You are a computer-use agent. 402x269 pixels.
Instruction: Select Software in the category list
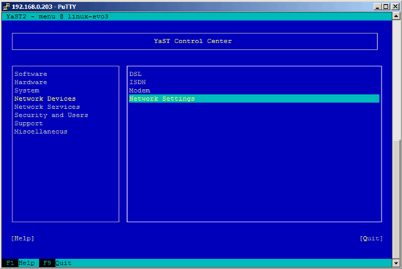tap(31, 74)
